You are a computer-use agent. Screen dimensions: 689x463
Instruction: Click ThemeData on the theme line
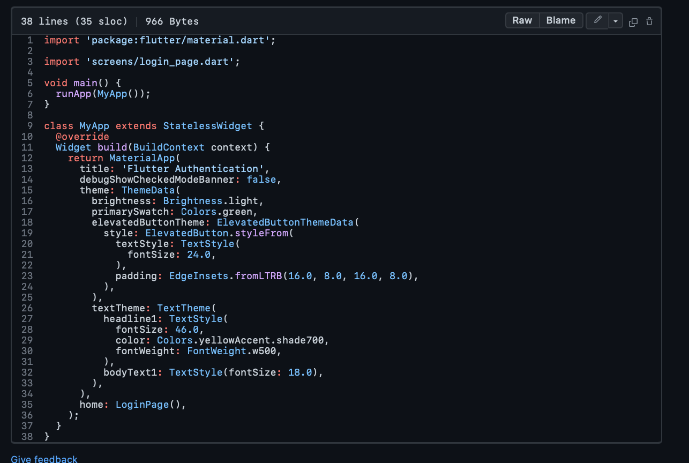[148, 190]
